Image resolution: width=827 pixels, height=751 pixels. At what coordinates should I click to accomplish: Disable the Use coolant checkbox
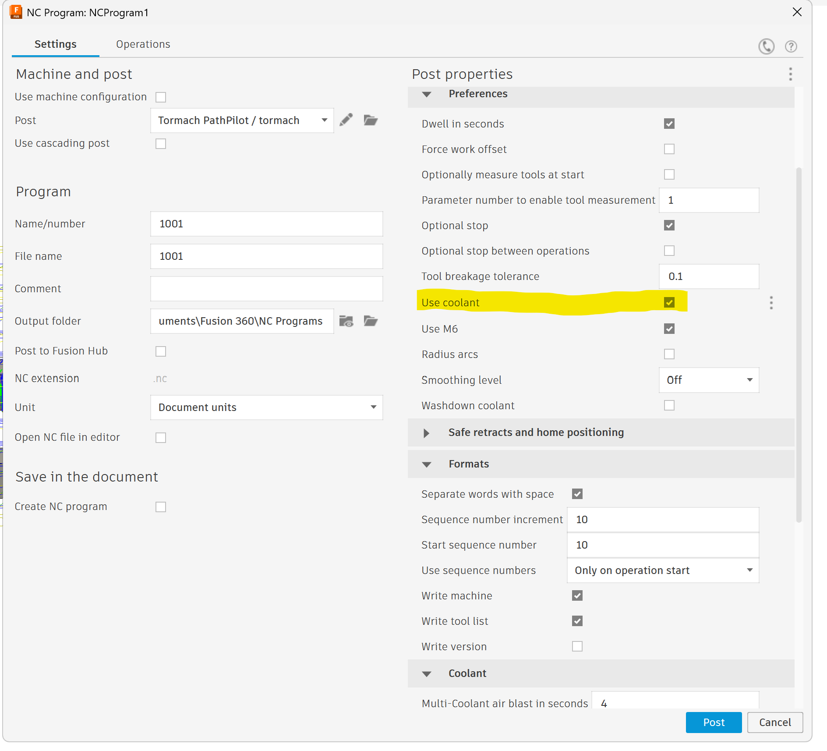coord(669,303)
